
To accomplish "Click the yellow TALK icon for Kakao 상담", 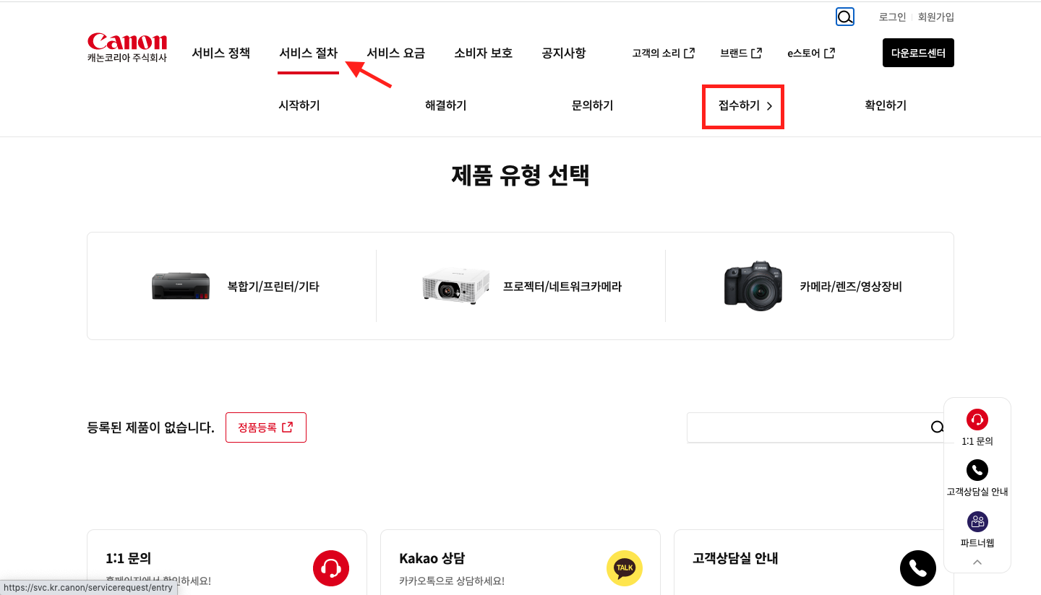I will click(x=624, y=568).
